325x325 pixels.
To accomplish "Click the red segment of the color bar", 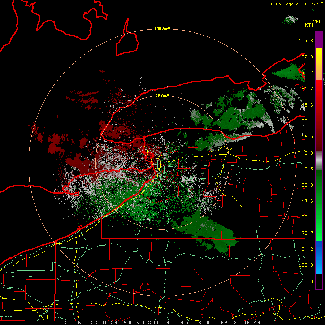I will [x=319, y=116].
